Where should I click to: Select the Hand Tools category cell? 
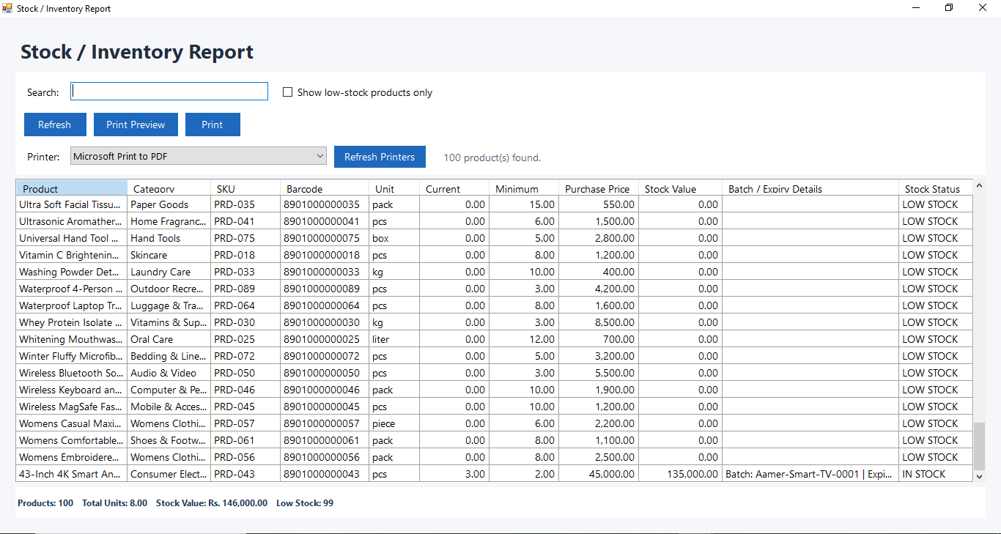click(x=169, y=238)
